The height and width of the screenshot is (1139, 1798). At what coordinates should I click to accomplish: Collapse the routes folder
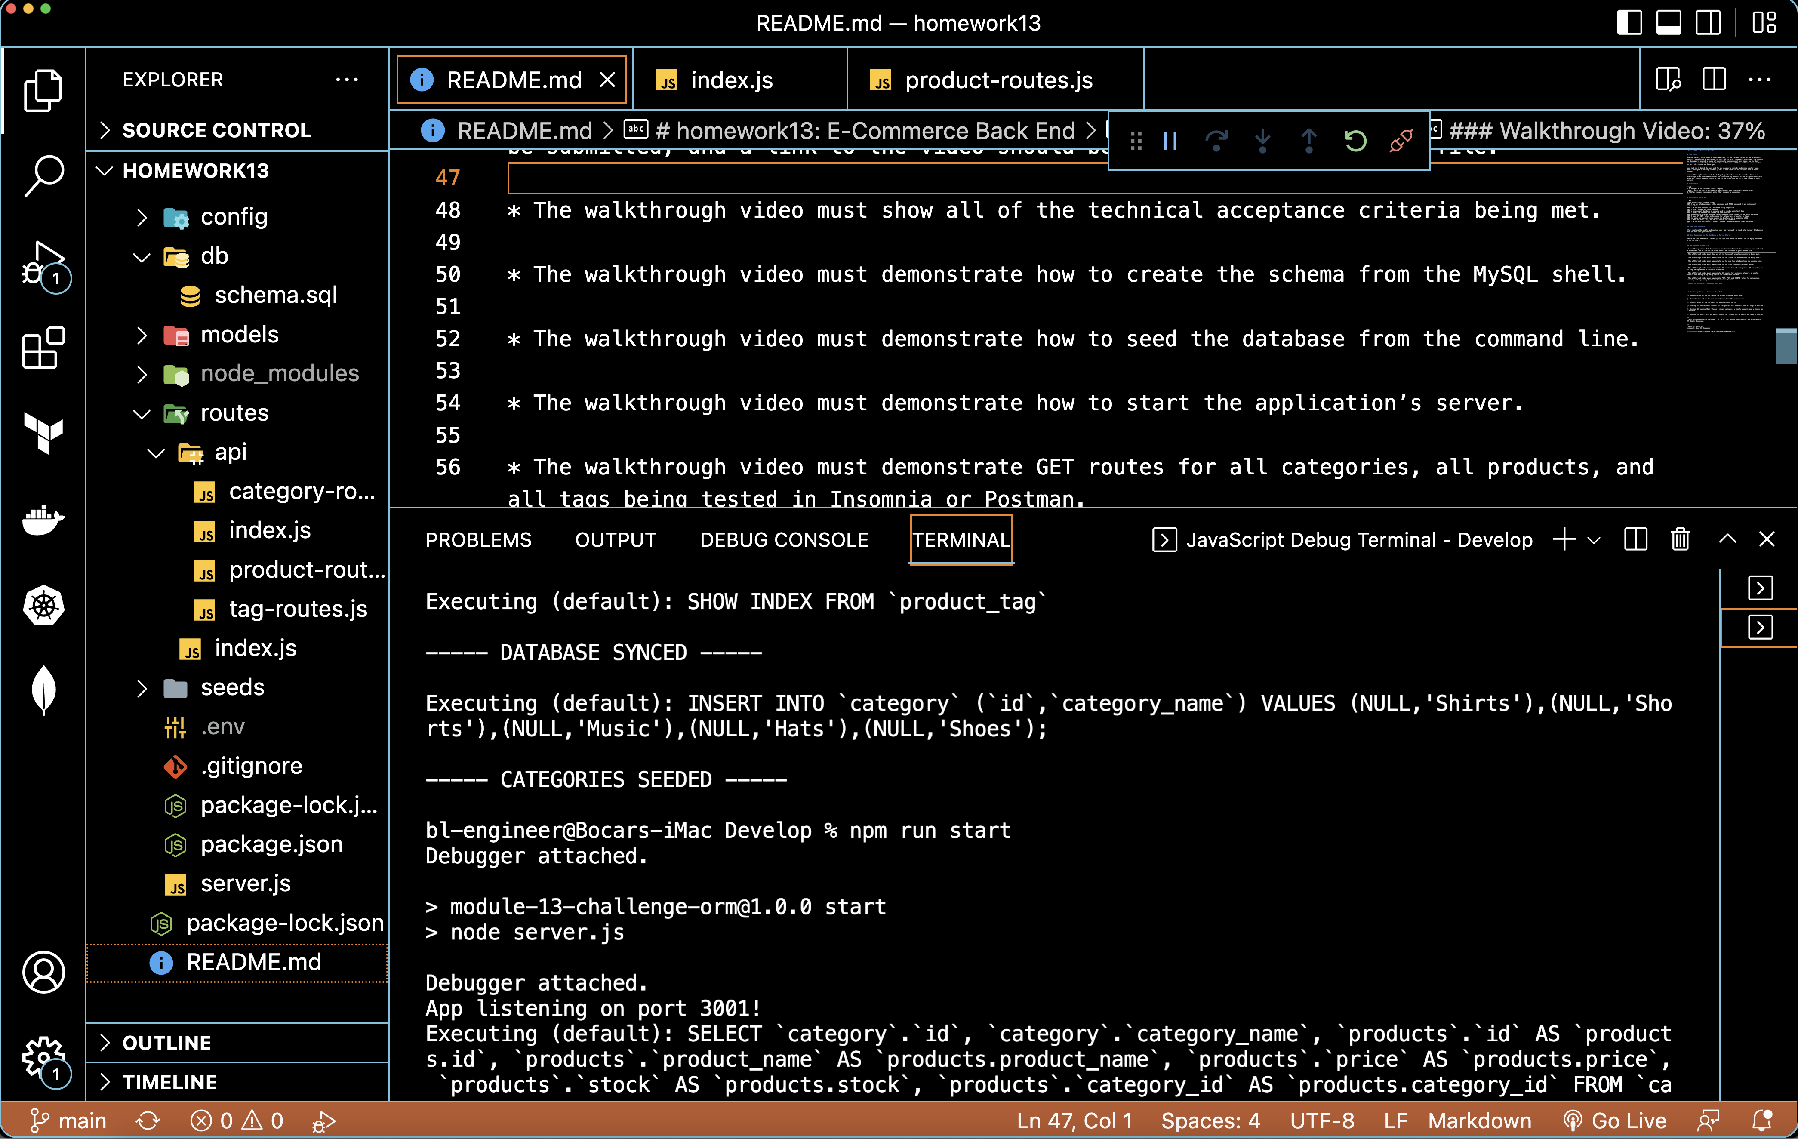(143, 413)
